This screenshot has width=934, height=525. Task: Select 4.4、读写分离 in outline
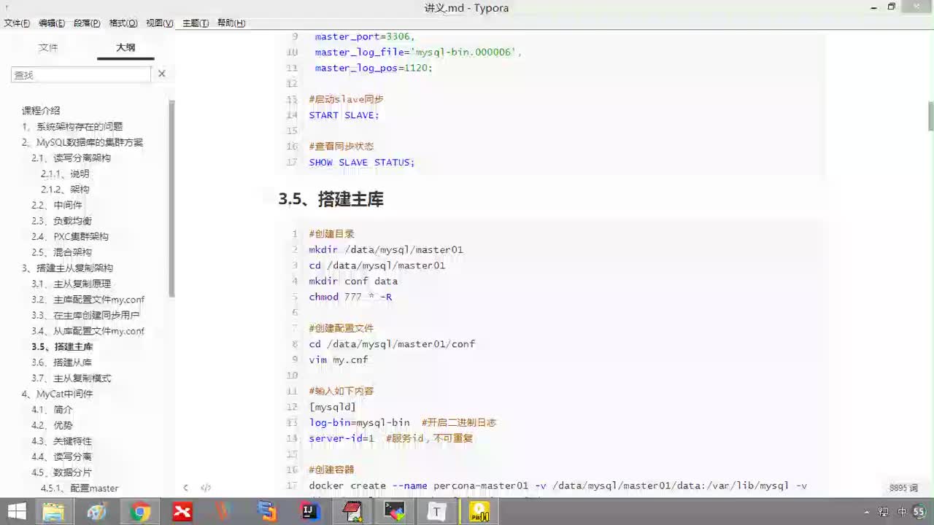(61, 456)
